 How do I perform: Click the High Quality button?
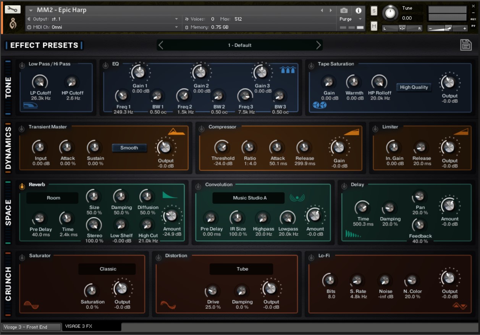pyautogui.click(x=414, y=87)
